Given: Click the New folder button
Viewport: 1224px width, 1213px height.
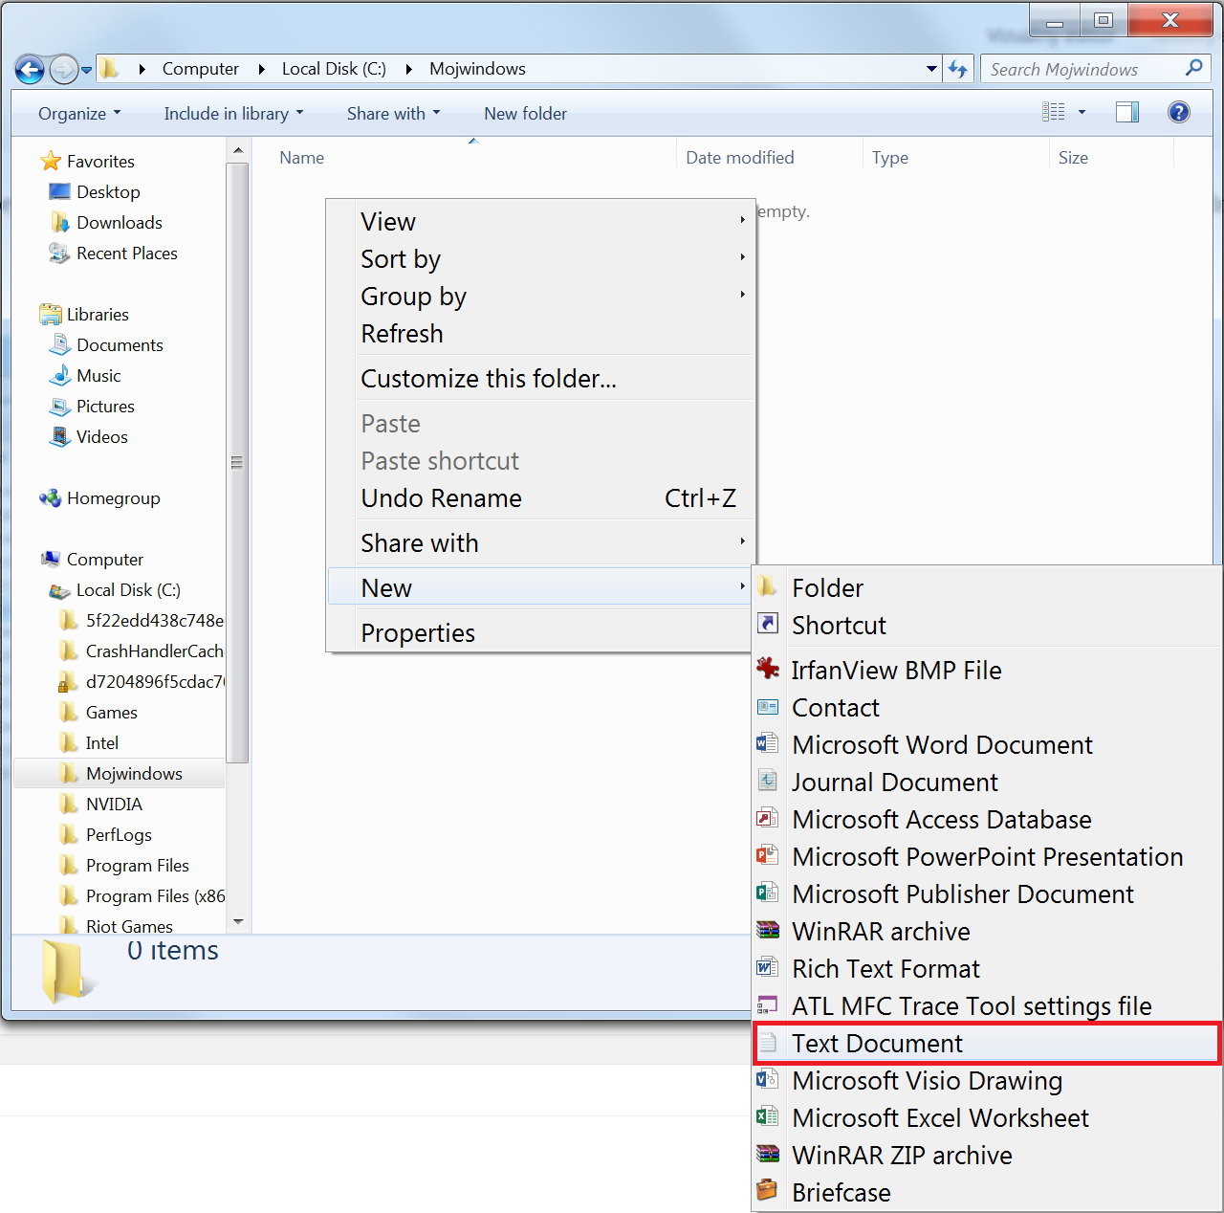Looking at the screenshot, I should tap(525, 114).
